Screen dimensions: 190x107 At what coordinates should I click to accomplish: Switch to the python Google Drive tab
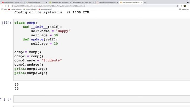(x=36, y=2)
